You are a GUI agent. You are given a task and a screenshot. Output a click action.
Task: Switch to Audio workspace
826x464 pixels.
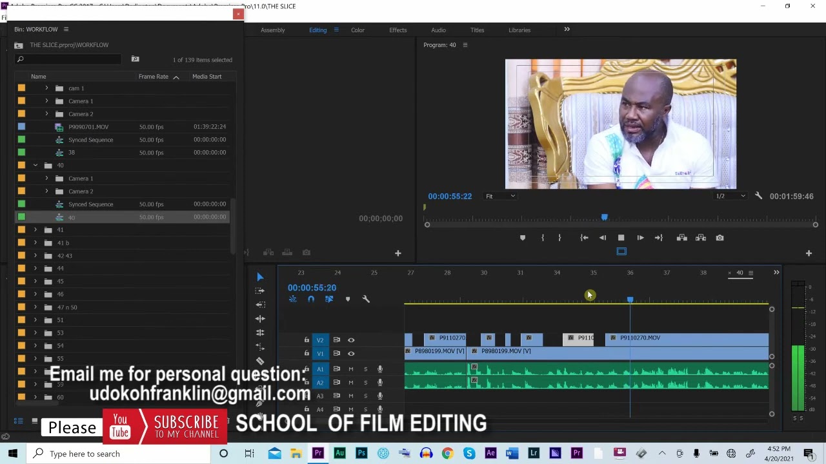(438, 30)
